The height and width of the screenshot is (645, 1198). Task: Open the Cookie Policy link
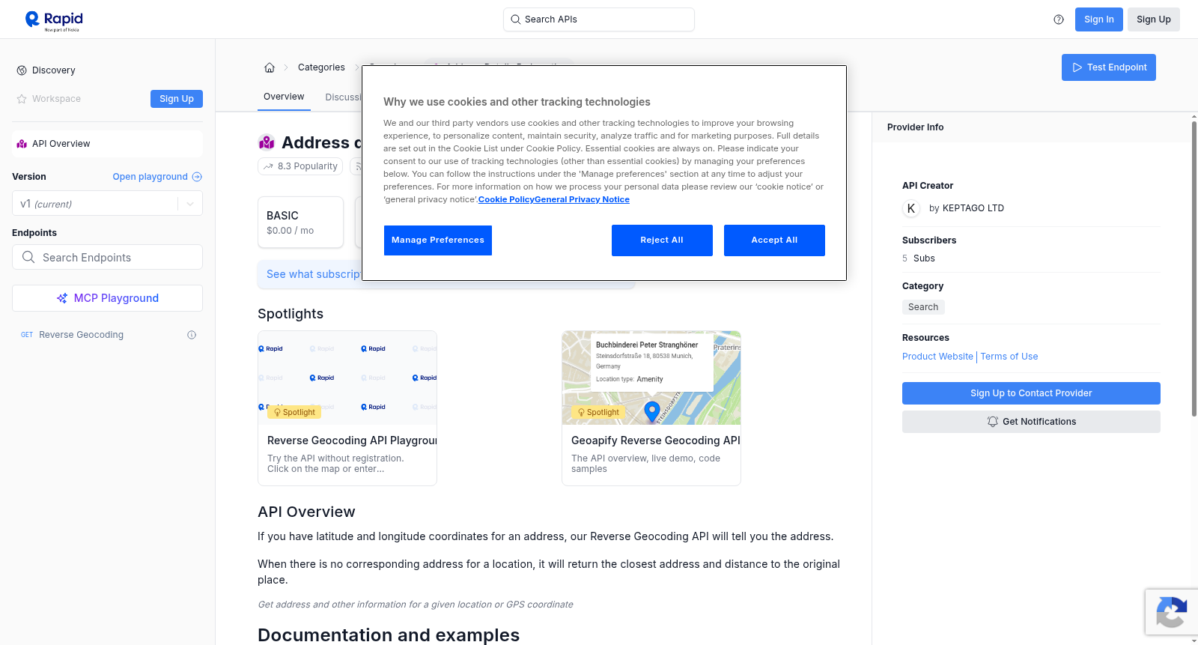pyautogui.click(x=506, y=199)
